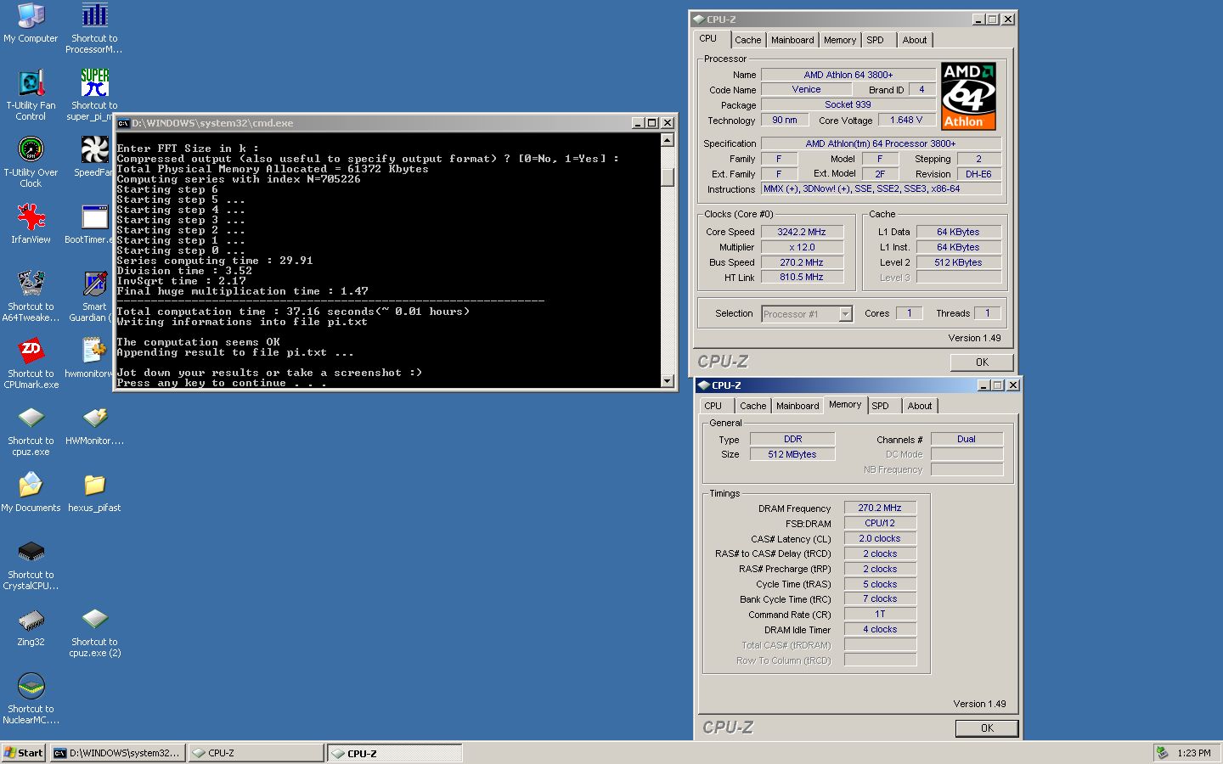The width and height of the screenshot is (1223, 764).
Task: Click the HT Link 810.5 MHz value
Action: click(802, 277)
